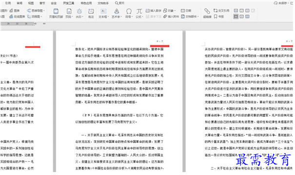This screenshot has height=175, width=295.
Task: Click the 插入数字 insert number button
Action: coord(153,11)
